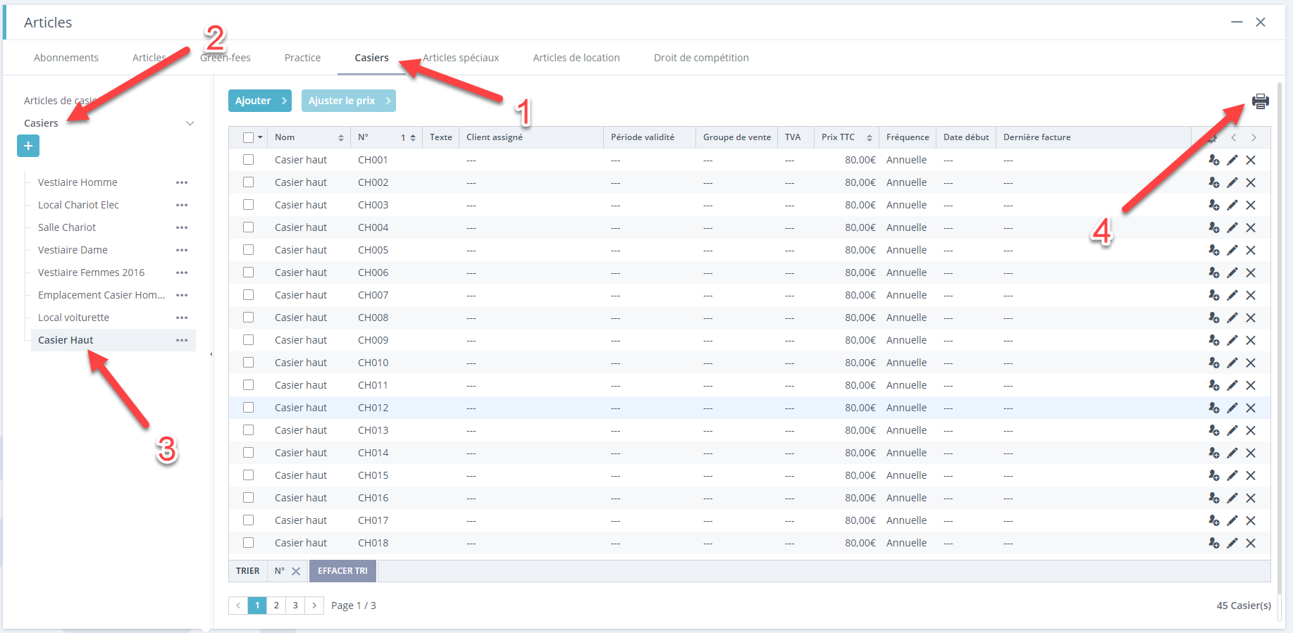1293x633 pixels.
Task: Delete casier CH003 with X icon
Action: click(x=1251, y=205)
